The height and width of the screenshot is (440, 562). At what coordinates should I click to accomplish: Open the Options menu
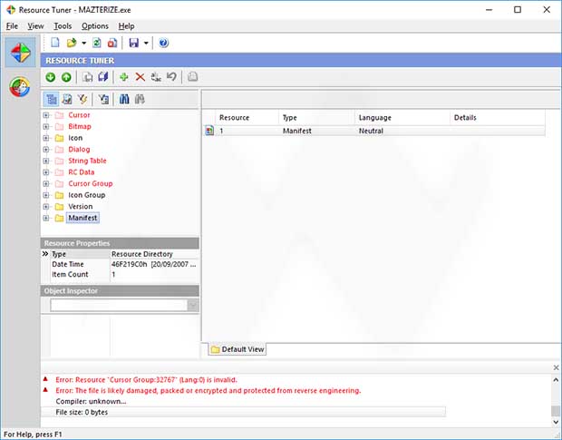tap(94, 26)
